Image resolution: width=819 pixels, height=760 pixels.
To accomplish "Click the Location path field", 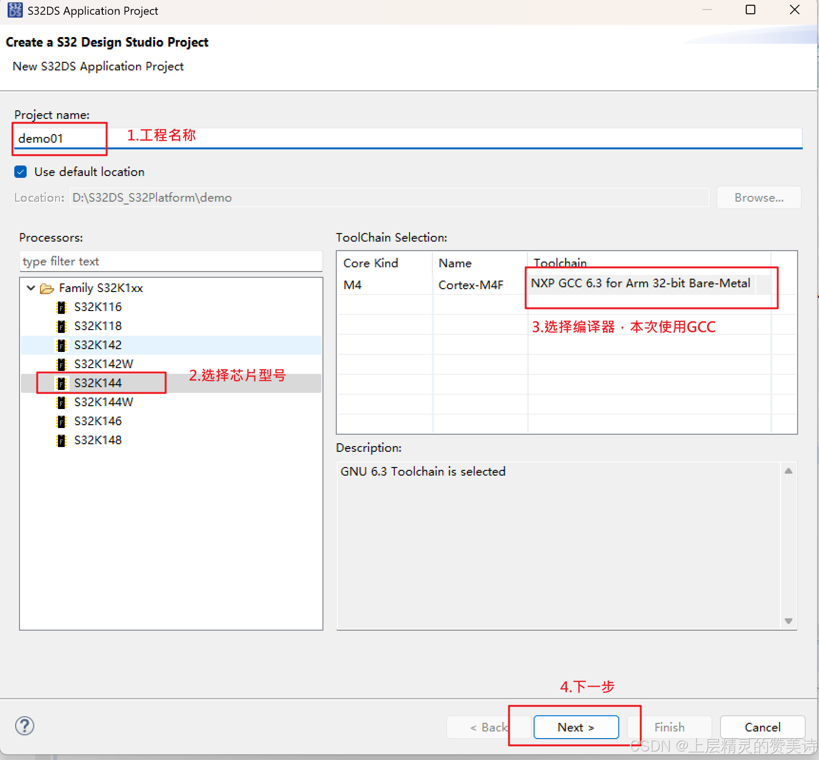I will (390, 197).
